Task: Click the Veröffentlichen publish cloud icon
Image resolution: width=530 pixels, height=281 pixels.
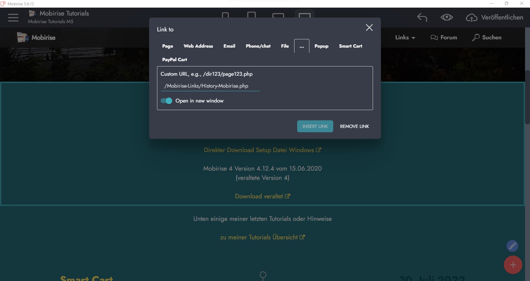Action: coord(471,18)
